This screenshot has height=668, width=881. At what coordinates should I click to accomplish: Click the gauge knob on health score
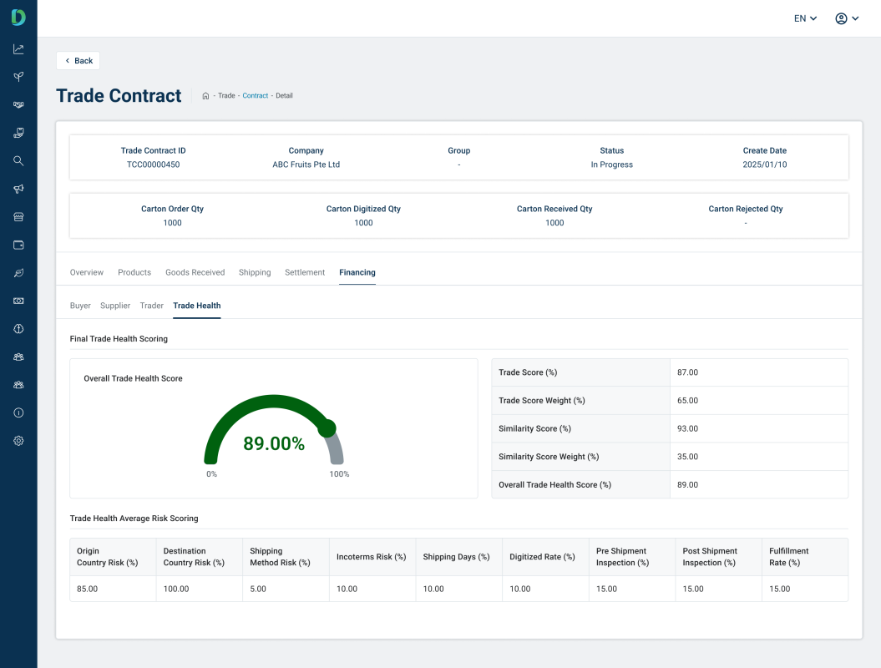(x=327, y=428)
